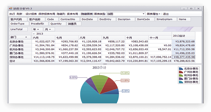Viewport: 211px width, 112px height.
Task: Expand the 图表属性 dropdown menu
Action: click(x=153, y=14)
